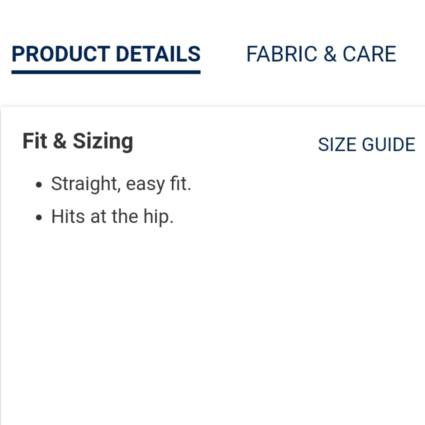
Task: Click the bullet before "Hits at the hip."
Action: (40, 218)
